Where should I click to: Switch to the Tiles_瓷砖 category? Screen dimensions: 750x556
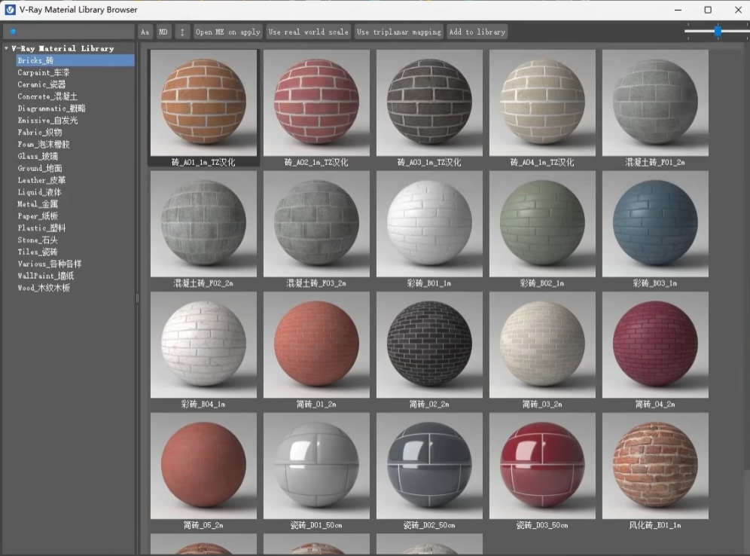(38, 252)
